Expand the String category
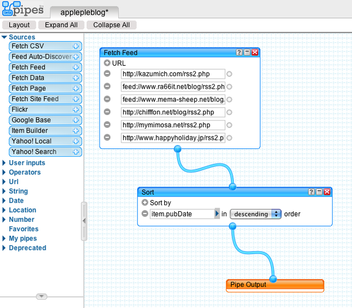The height and width of the screenshot is (308, 352). pos(4,191)
